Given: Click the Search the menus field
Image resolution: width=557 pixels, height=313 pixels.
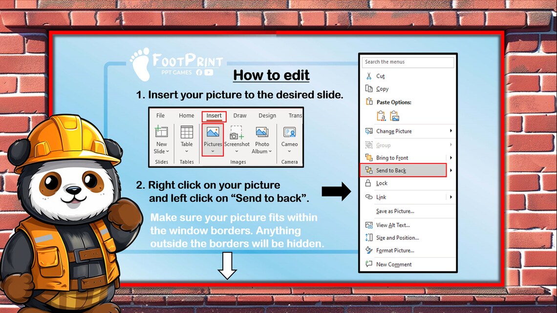Looking at the screenshot, I should [x=408, y=62].
